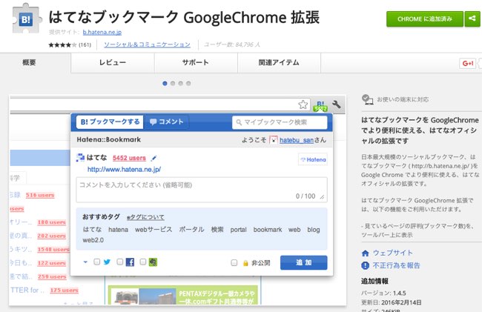The image size is (482, 312).
Task: Open the 概要 tab
Action: point(29,63)
